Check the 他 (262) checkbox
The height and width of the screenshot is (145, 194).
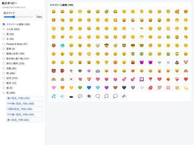click(x=4, y=93)
